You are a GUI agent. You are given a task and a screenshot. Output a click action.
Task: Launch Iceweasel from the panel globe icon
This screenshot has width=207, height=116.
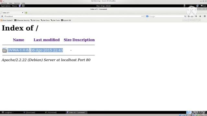pos(20,6)
